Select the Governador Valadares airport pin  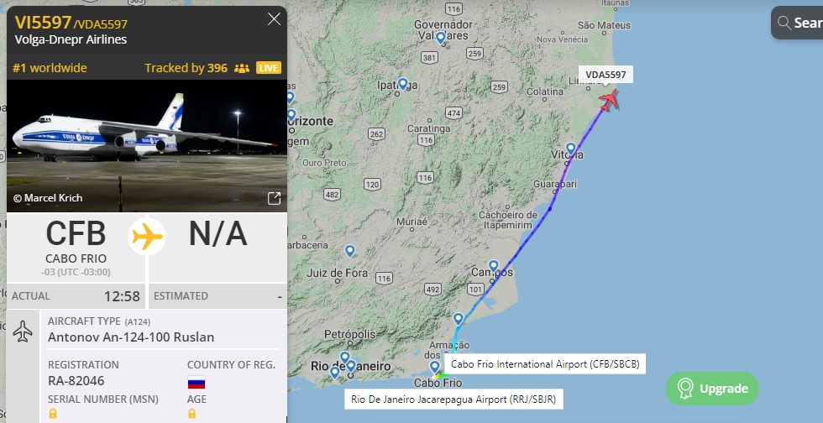pos(441,38)
